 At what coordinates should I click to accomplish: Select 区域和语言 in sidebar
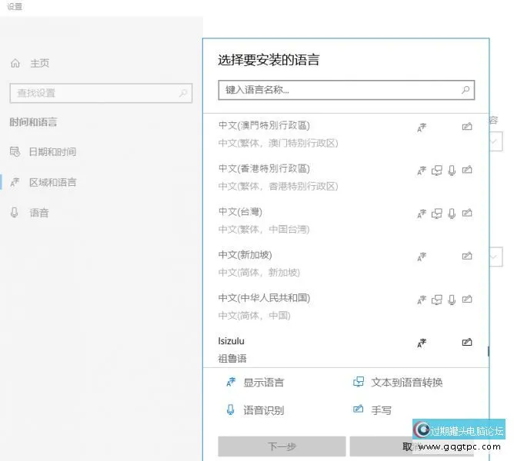click(53, 182)
